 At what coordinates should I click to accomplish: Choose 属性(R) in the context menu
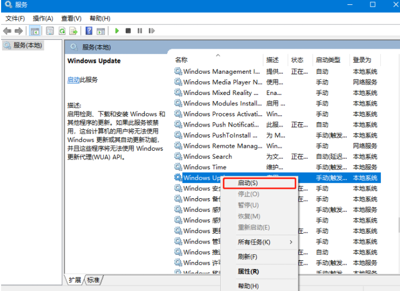[x=260, y=271]
